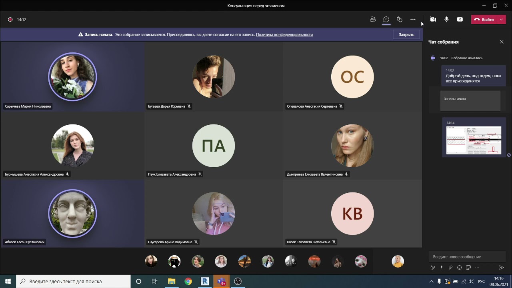
Task: Click the chat message Добрый день, подождем
Action: tap(473, 76)
